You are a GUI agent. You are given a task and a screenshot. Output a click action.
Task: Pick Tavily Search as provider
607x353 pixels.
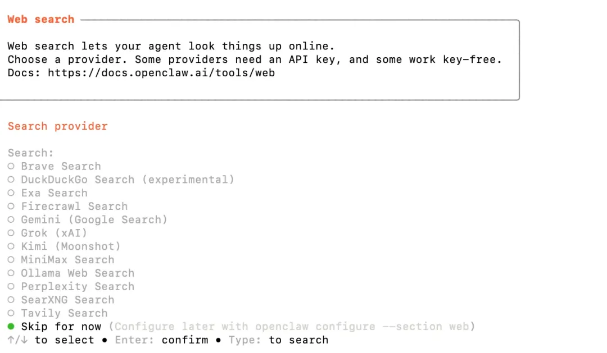coord(57,313)
